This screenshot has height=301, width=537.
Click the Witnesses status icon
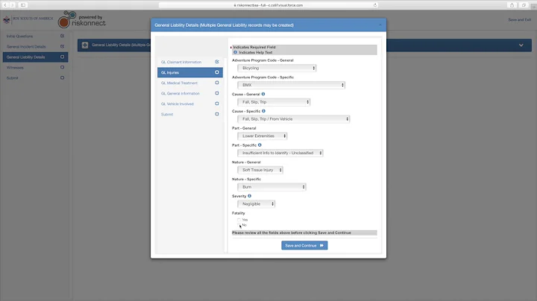pyautogui.click(x=62, y=67)
